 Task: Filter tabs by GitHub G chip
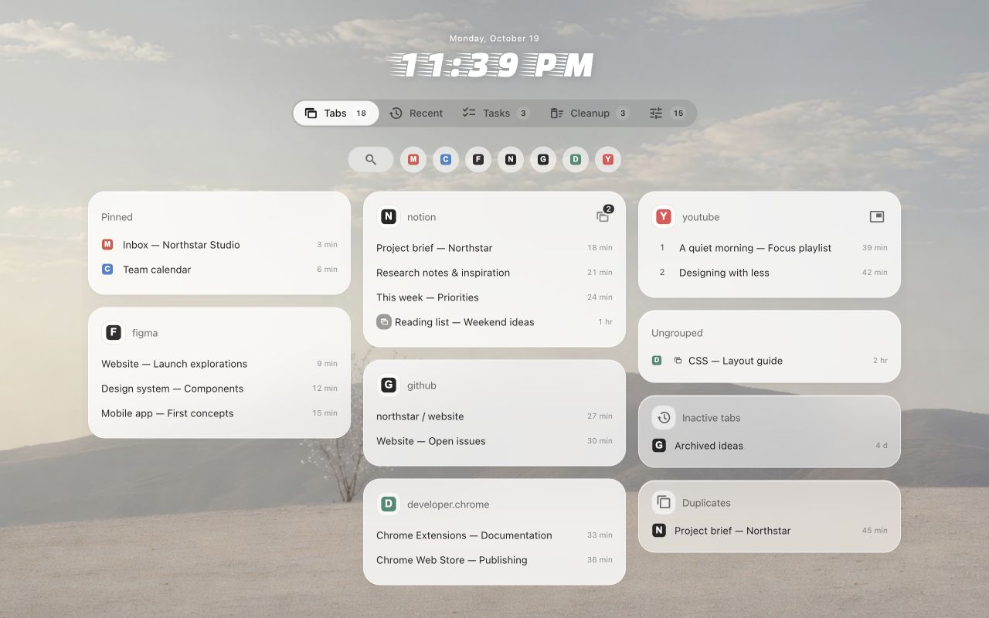[543, 159]
